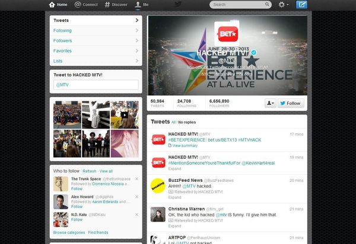Click the Tweet to HACKED MTV! text field

[96, 85]
